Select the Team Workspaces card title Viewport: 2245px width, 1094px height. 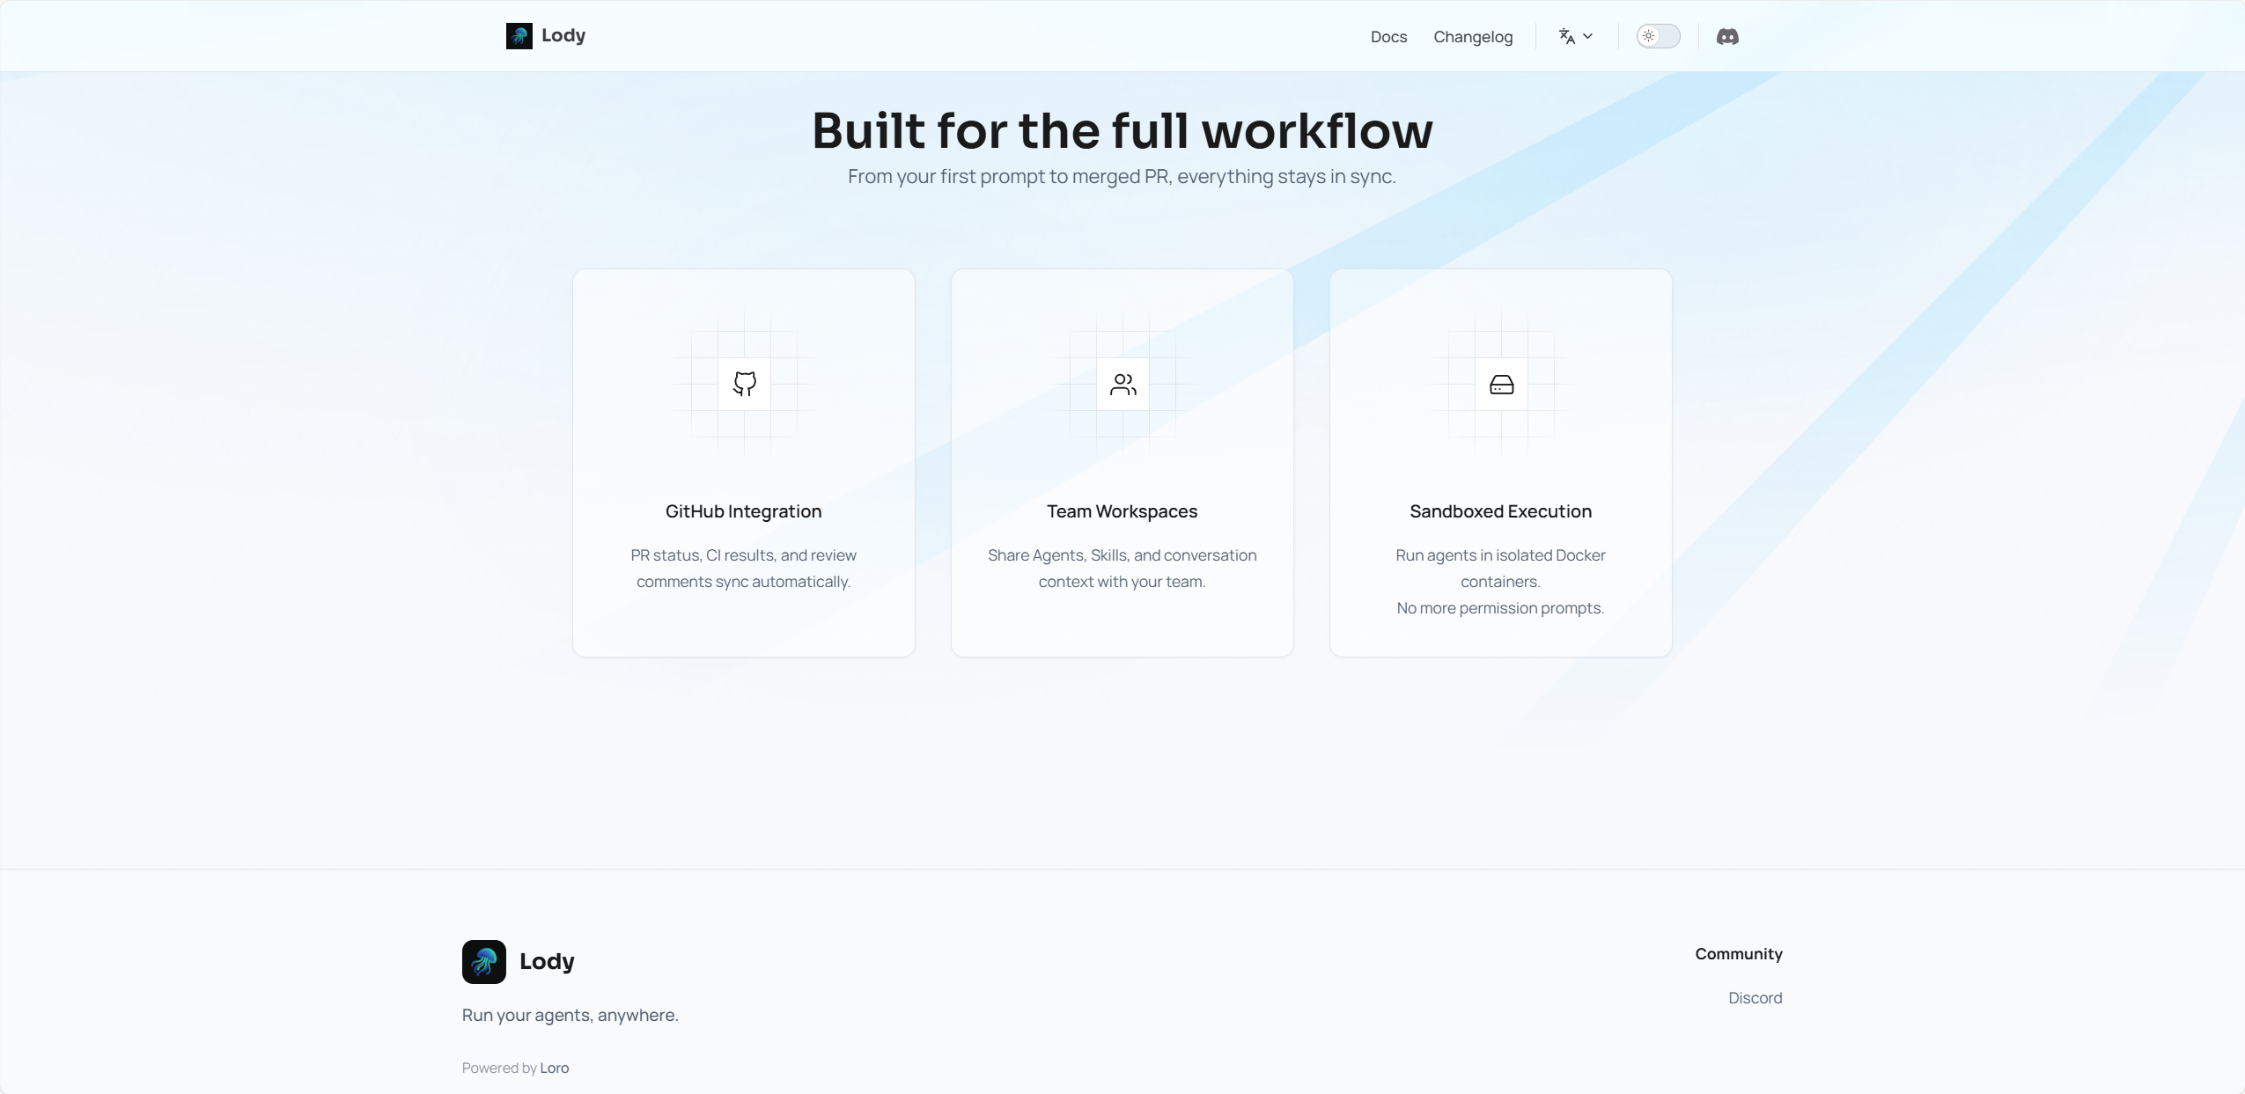[x=1122, y=511]
